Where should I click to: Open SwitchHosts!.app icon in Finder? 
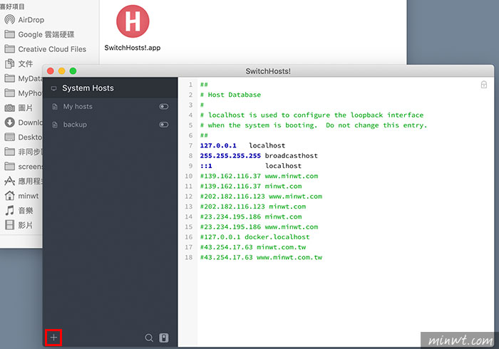point(133,21)
